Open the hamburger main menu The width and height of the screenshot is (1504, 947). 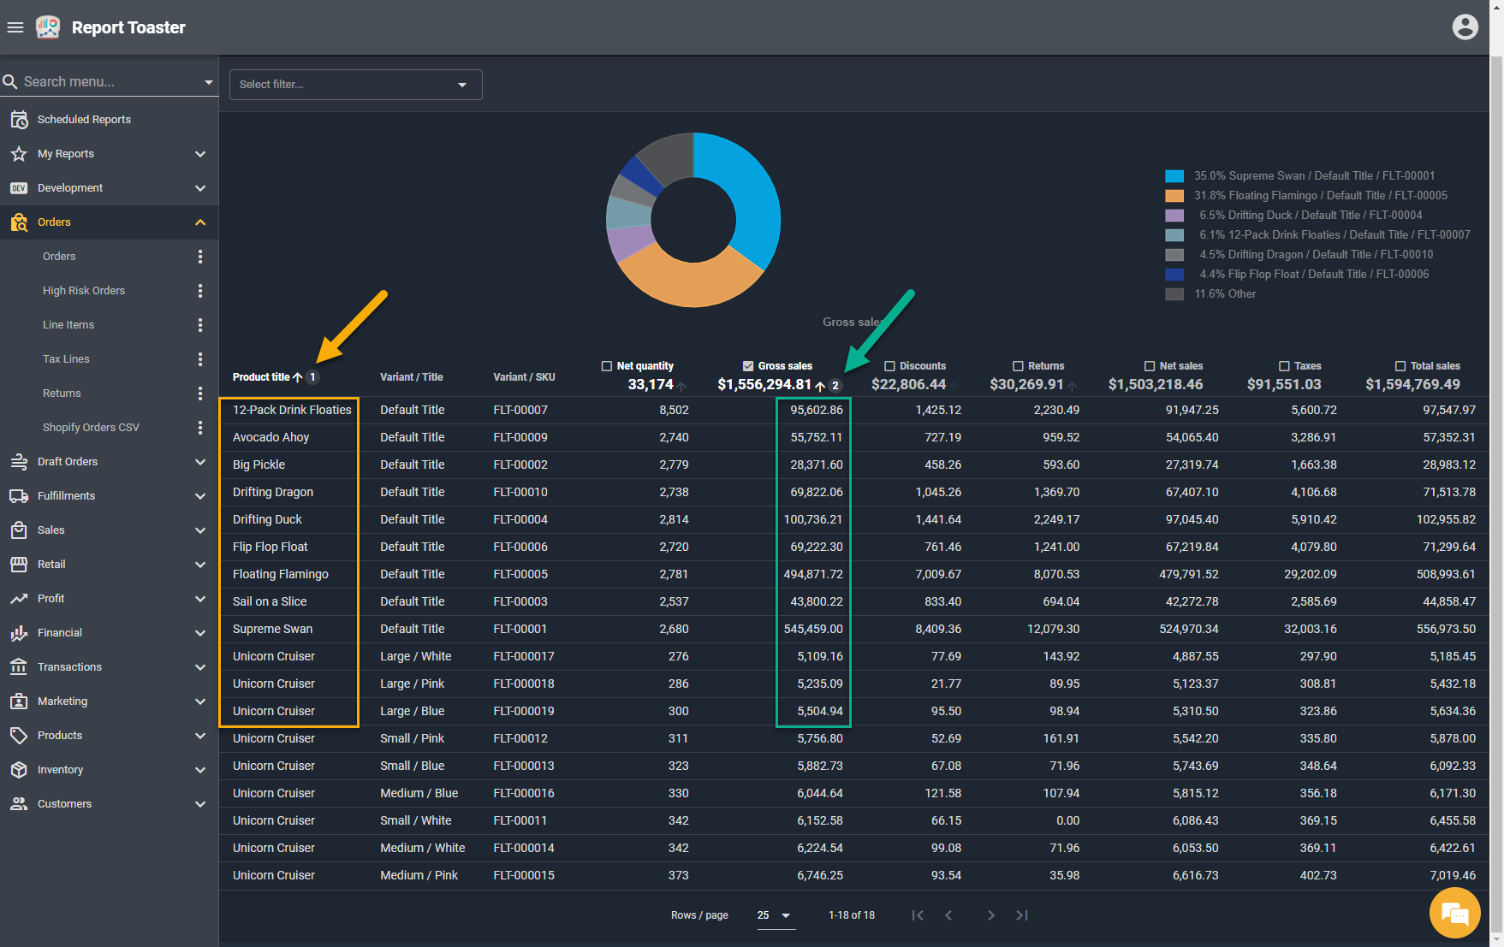(15, 27)
